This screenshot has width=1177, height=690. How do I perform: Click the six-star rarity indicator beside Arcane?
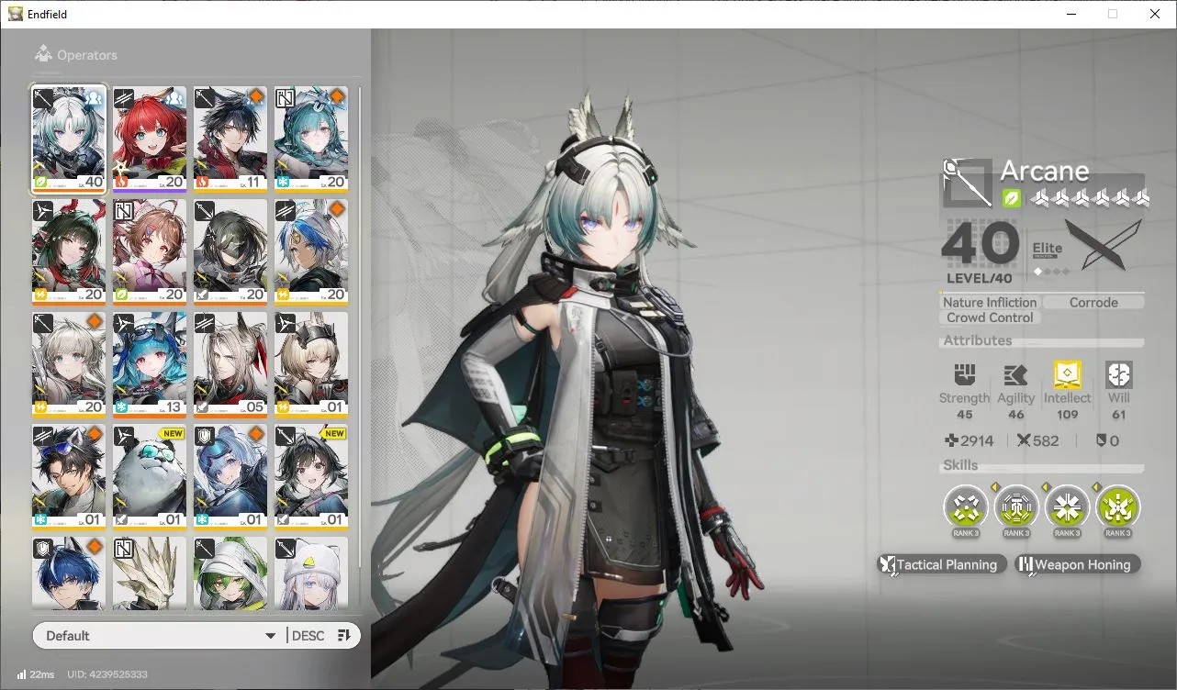coord(1090,197)
